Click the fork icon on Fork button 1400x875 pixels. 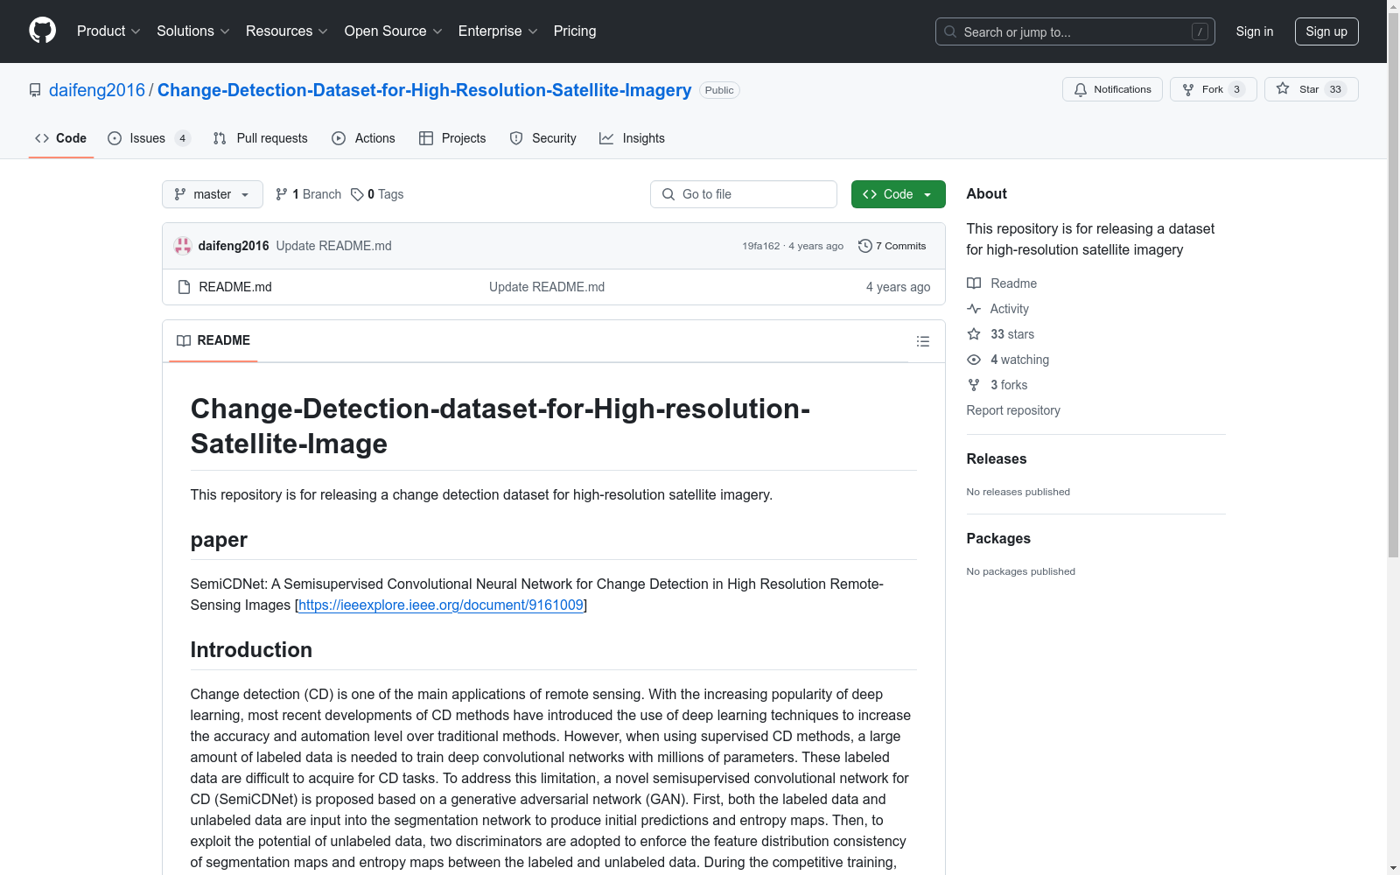[x=1188, y=88]
